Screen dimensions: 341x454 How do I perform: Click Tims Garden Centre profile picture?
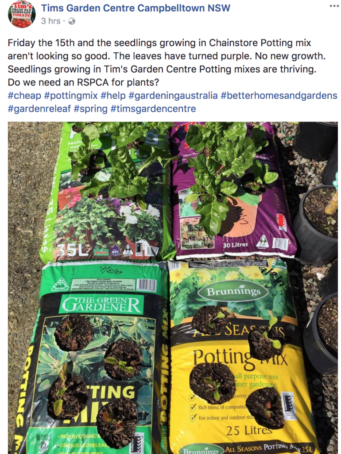(22, 14)
